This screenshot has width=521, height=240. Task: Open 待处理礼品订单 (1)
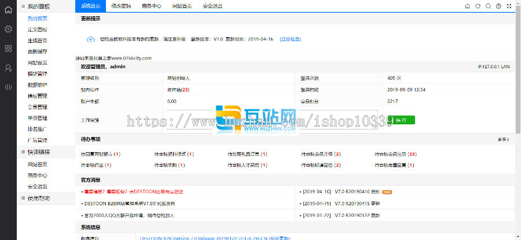tap(248, 154)
